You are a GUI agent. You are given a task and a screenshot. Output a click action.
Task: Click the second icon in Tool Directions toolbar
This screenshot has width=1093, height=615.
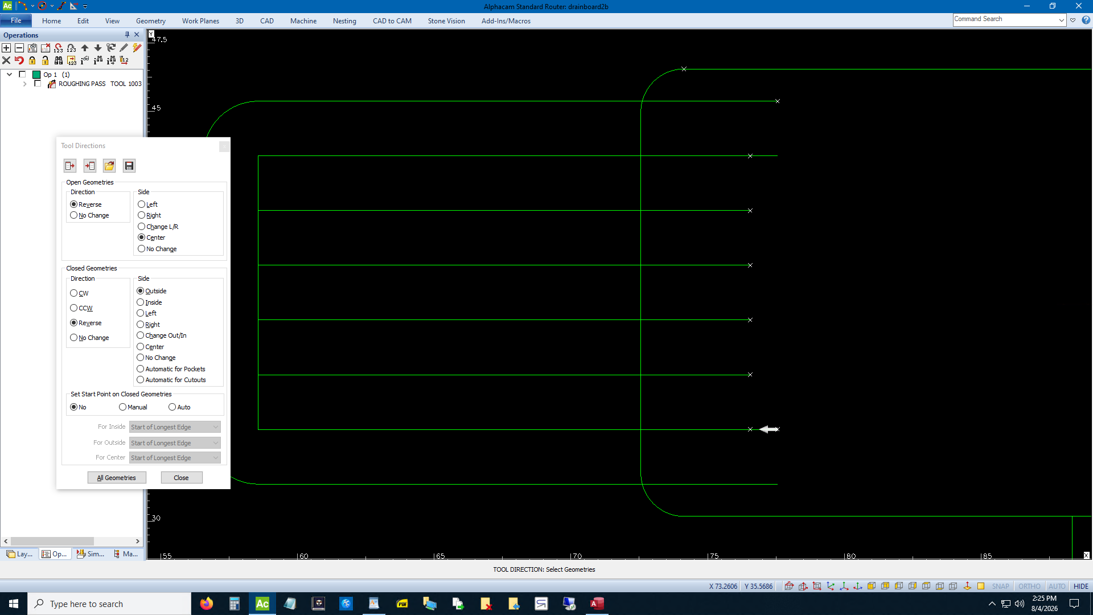click(90, 166)
